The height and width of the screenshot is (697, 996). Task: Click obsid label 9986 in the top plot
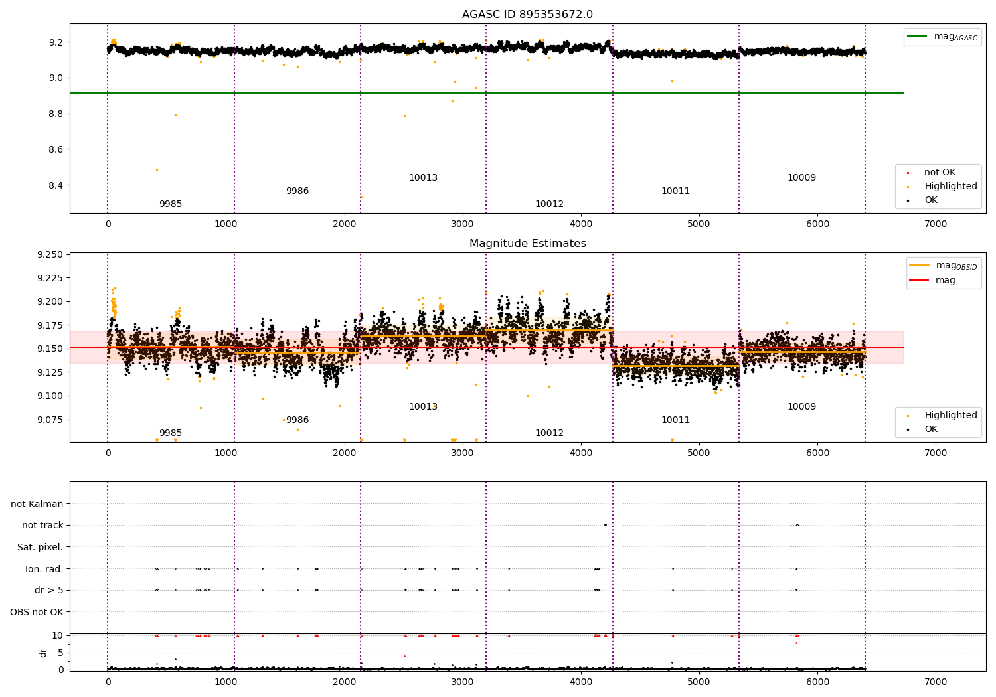[x=297, y=191]
